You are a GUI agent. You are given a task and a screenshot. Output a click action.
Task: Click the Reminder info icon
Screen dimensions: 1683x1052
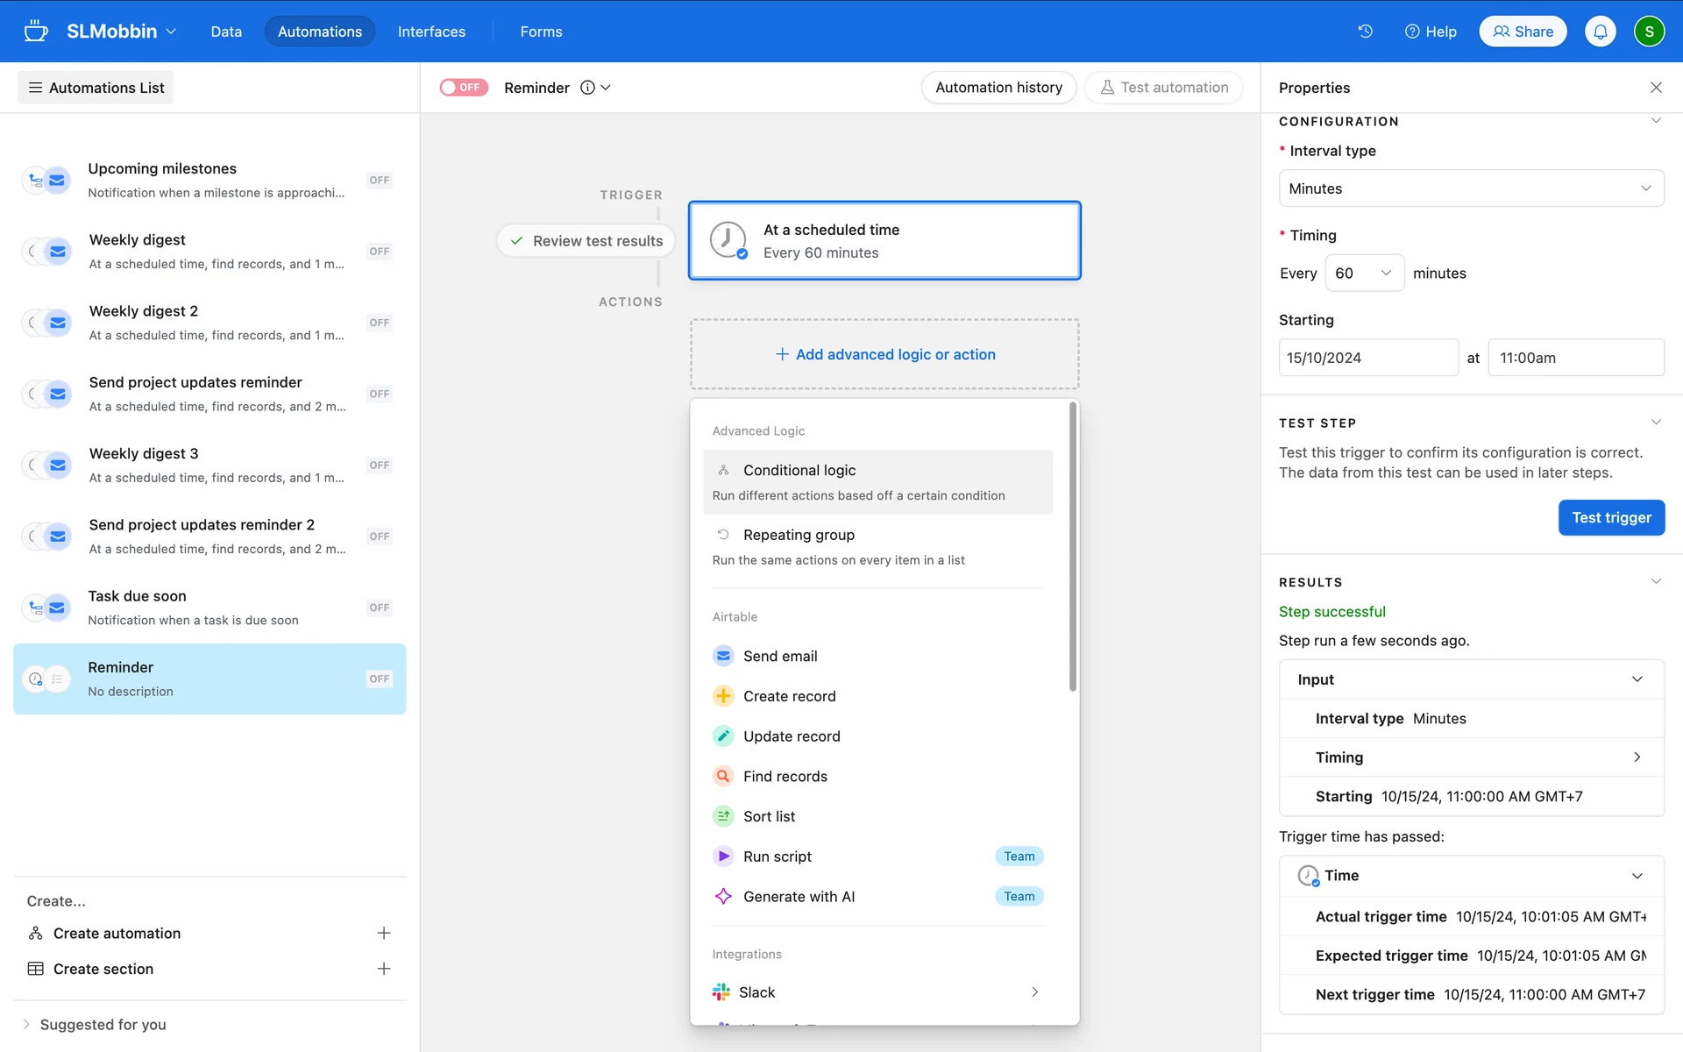(x=587, y=88)
